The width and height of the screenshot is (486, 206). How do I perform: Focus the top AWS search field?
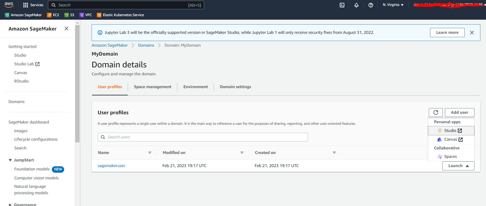point(126,5)
